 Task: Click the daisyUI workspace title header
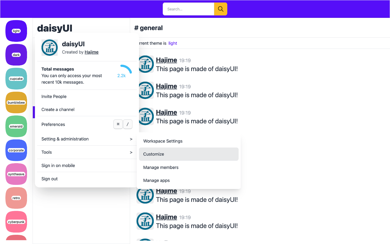[x=55, y=28]
